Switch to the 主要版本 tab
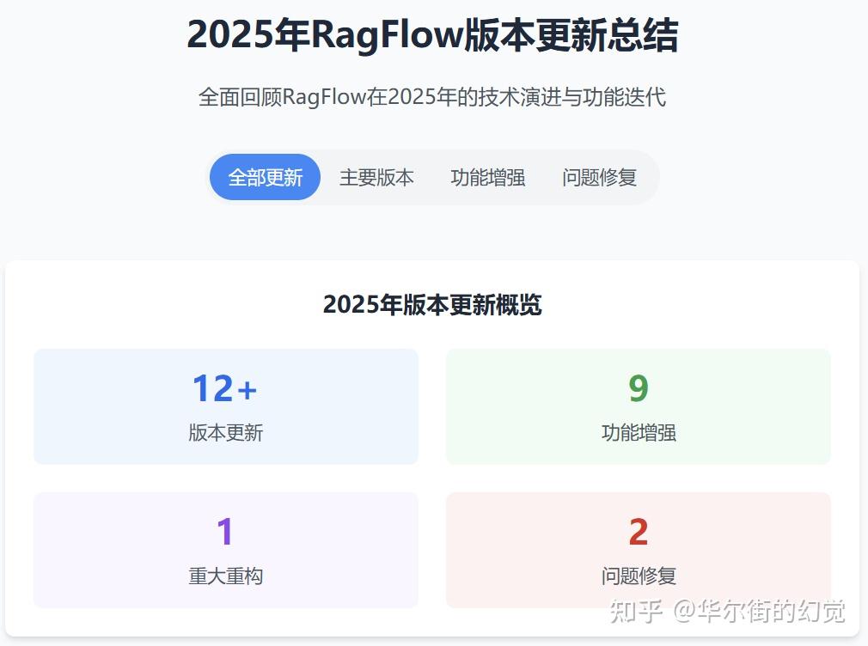 click(377, 177)
